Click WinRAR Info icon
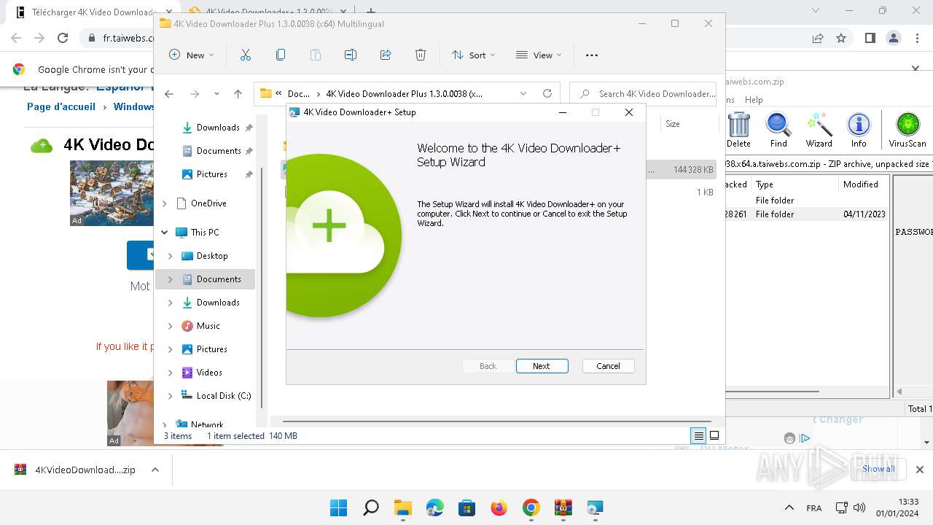This screenshot has width=933, height=525. 859,130
